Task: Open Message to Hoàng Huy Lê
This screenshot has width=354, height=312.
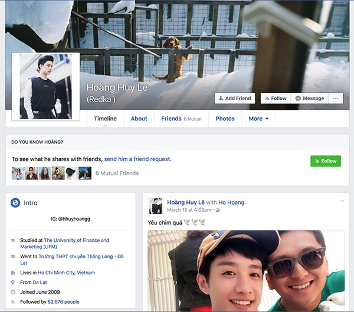Action: point(309,98)
